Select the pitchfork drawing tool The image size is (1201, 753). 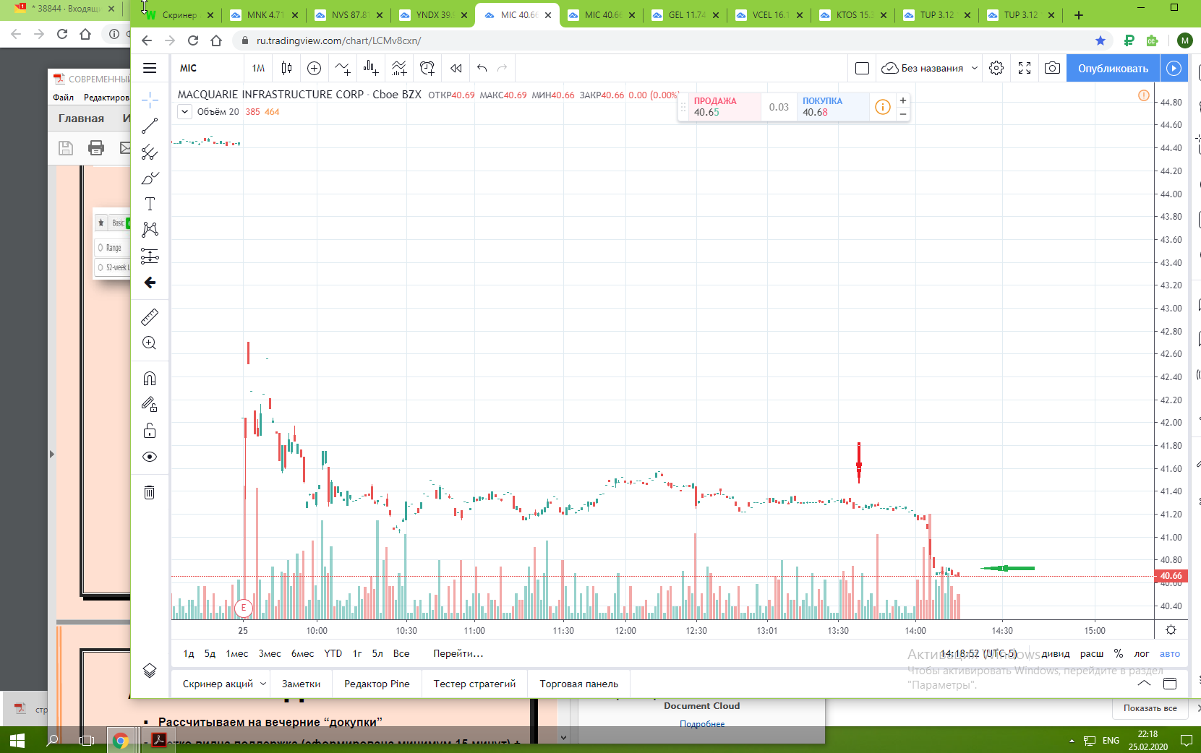[150, 152]
